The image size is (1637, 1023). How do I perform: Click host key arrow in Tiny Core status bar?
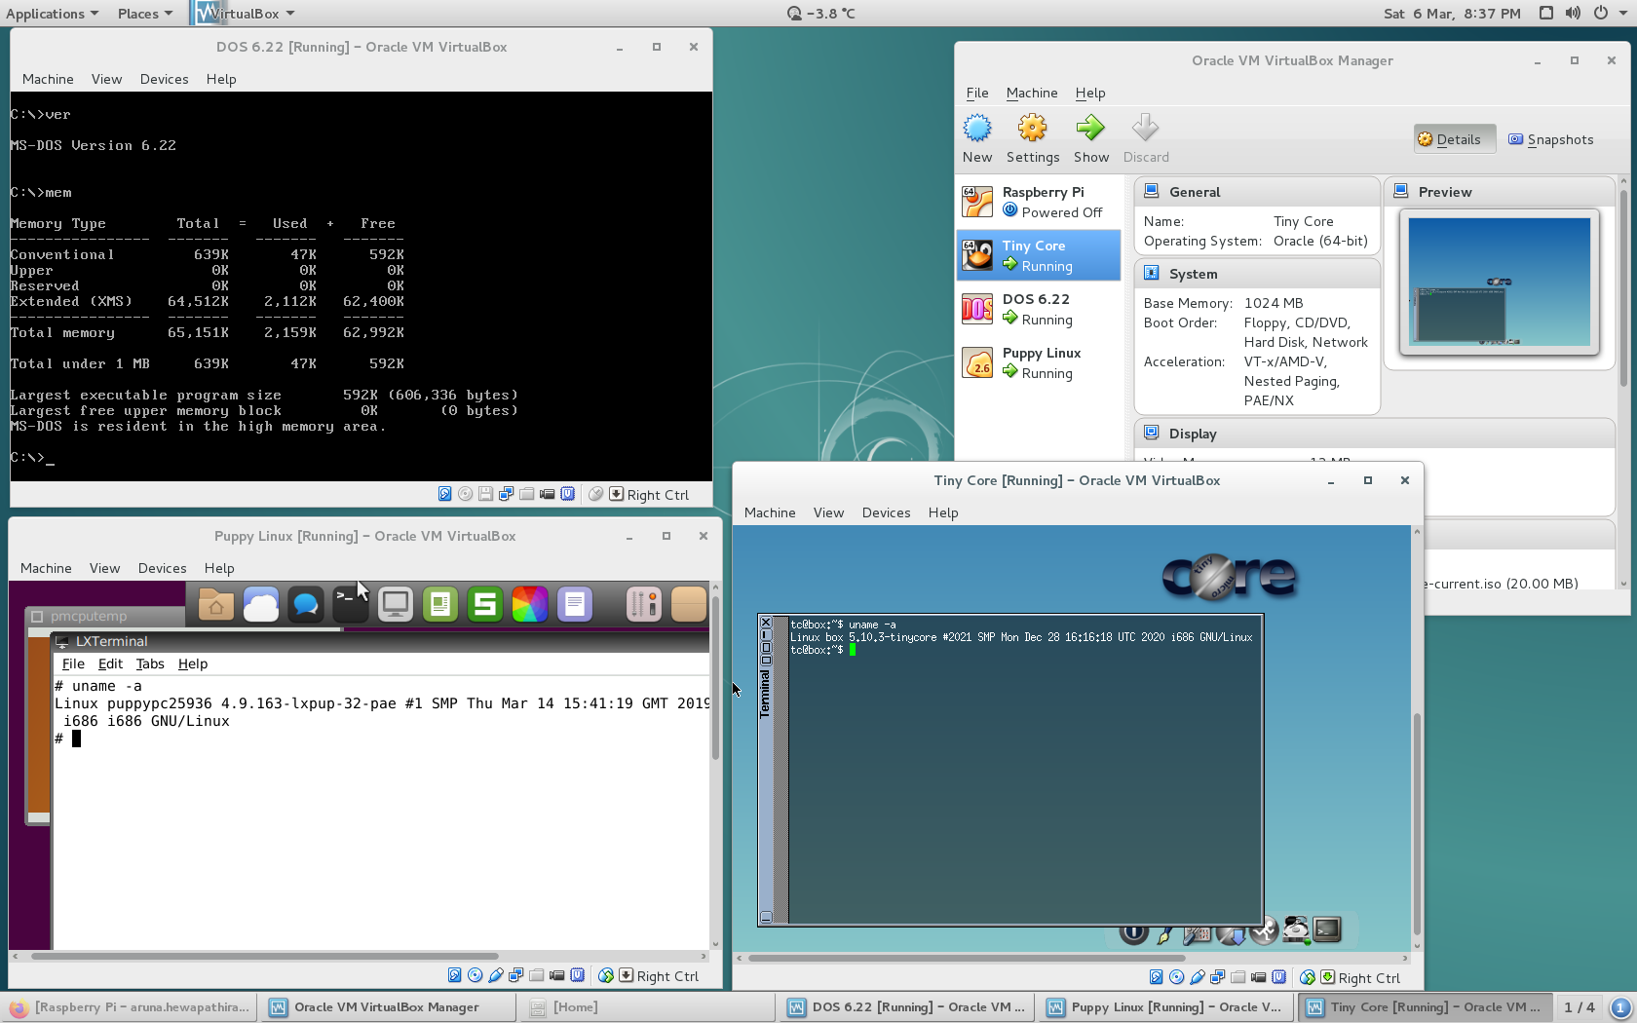[x=1327, y=977]
